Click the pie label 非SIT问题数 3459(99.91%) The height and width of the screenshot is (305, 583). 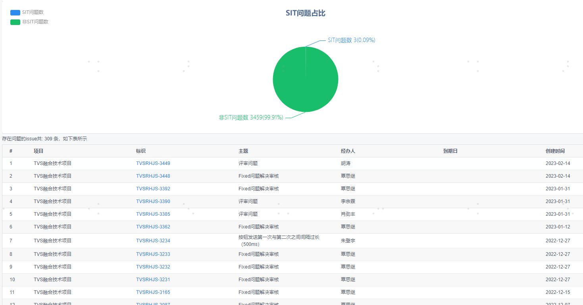(251, 117)
